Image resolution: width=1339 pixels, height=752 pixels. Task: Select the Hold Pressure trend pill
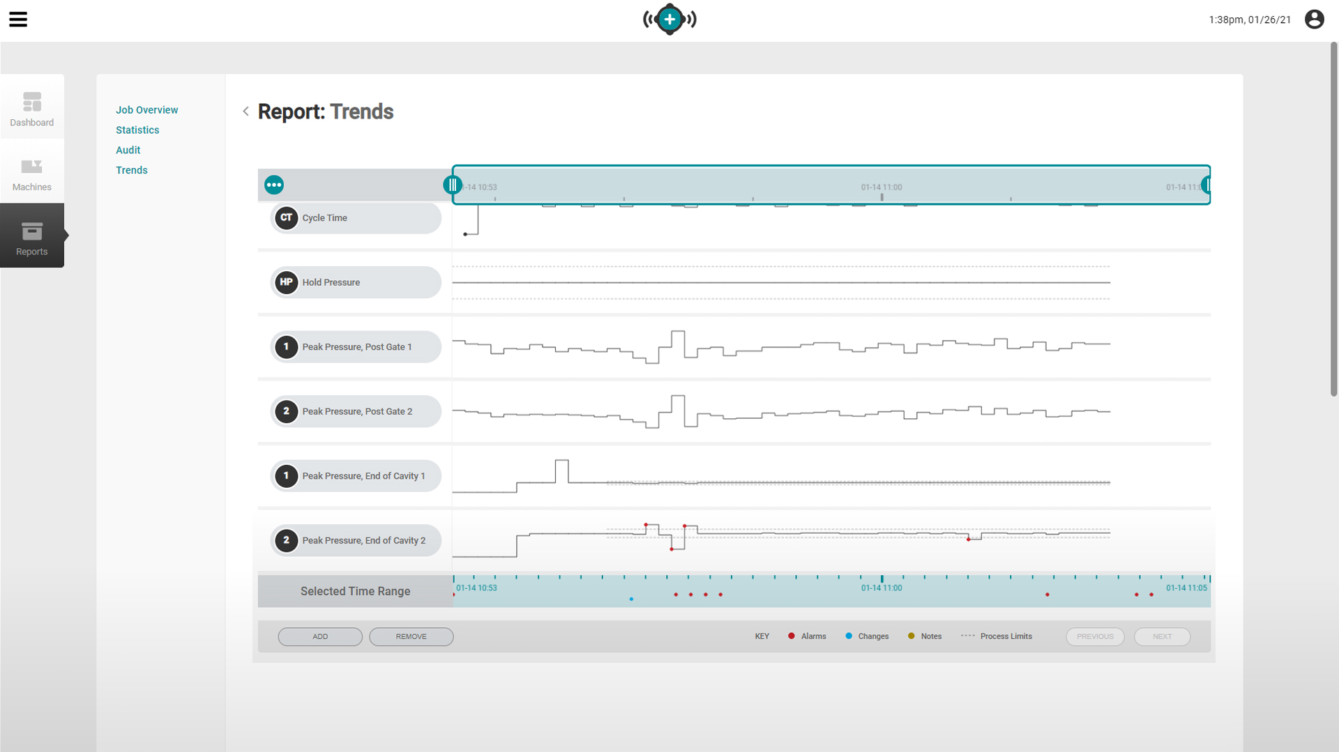tap(356, 282)
